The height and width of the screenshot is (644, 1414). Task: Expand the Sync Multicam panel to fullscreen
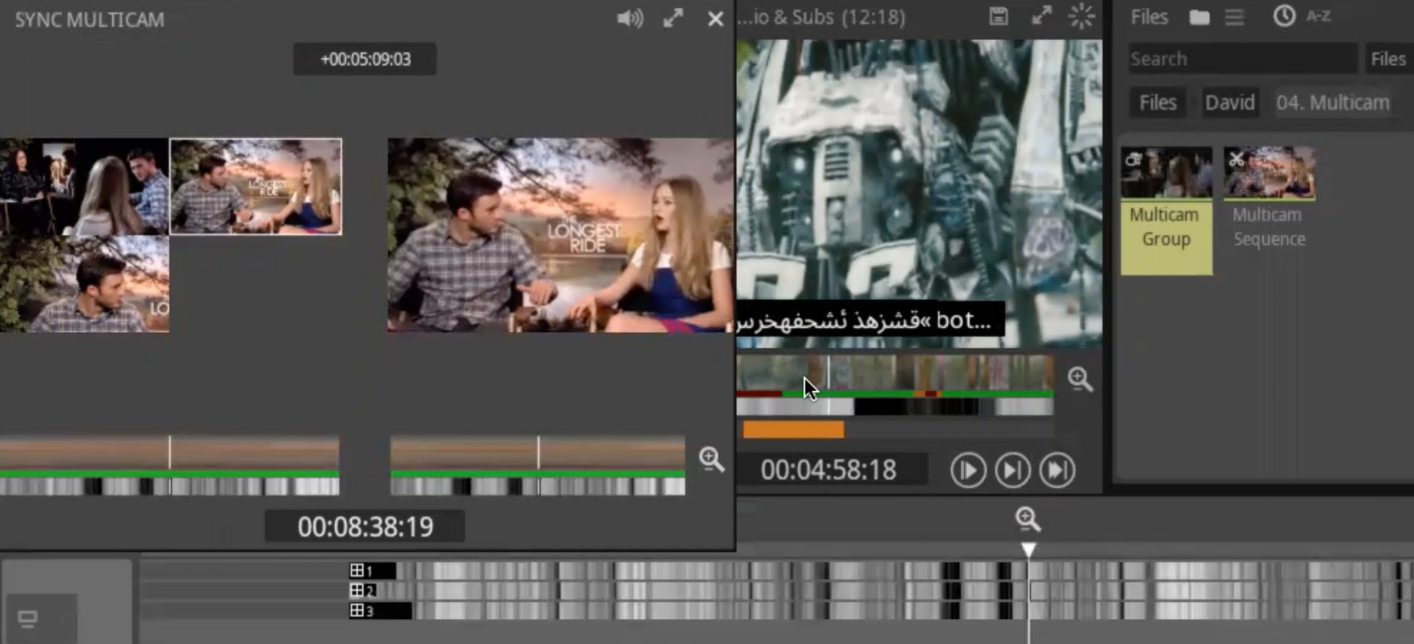[673, 19]
